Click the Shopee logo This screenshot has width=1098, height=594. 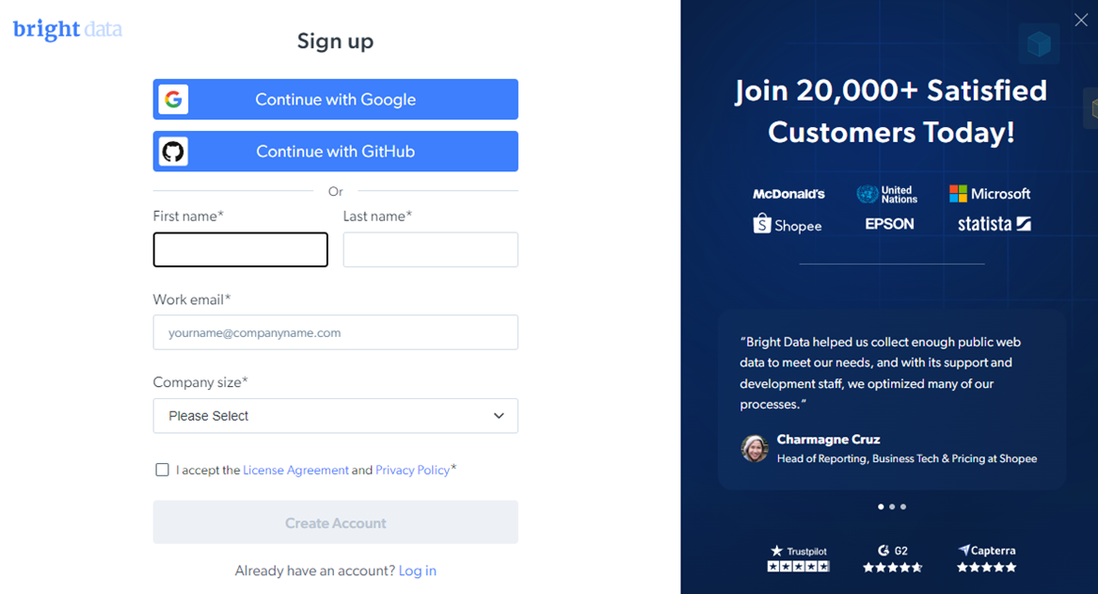[x=788, y=225]
